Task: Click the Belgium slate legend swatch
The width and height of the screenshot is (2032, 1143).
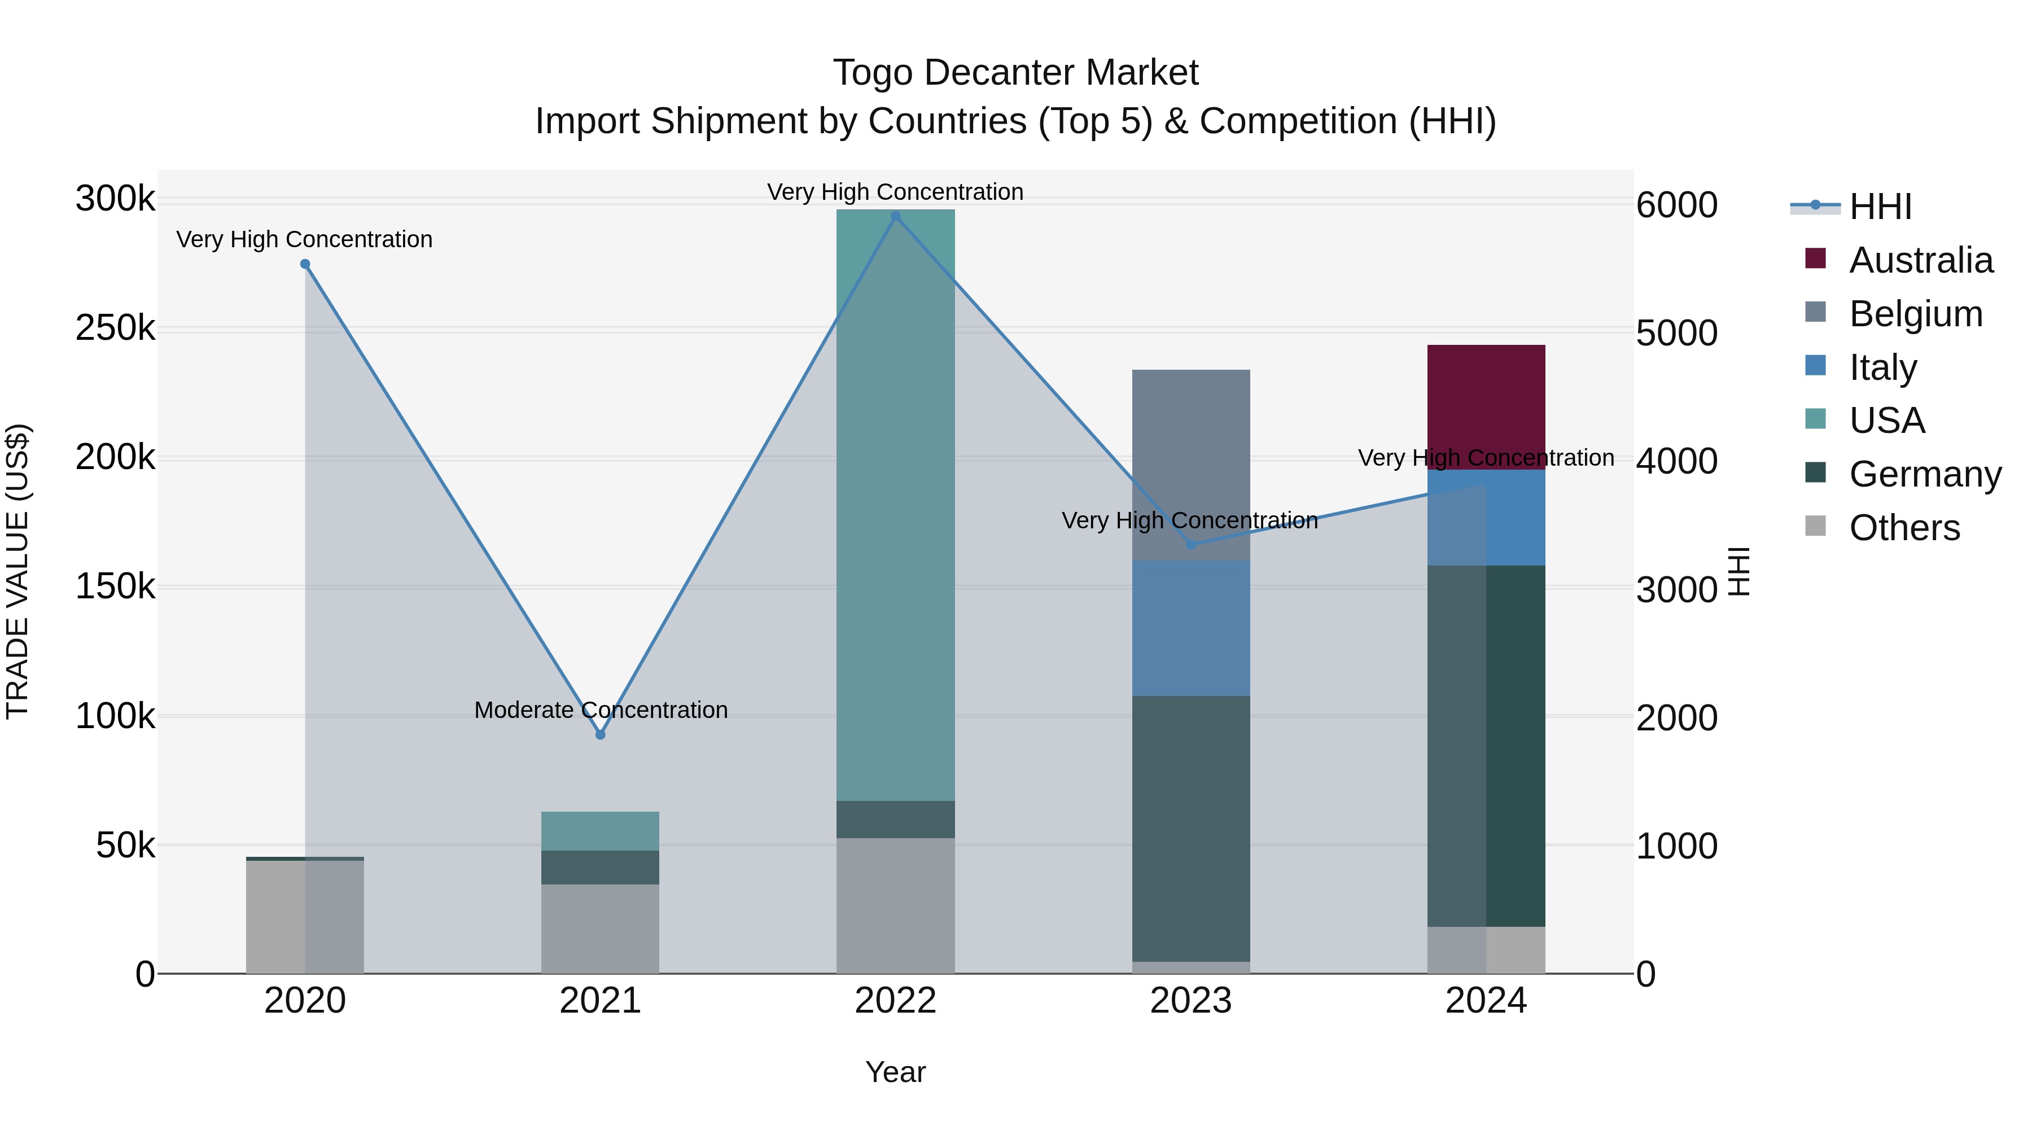Action: pos(1815,312)
